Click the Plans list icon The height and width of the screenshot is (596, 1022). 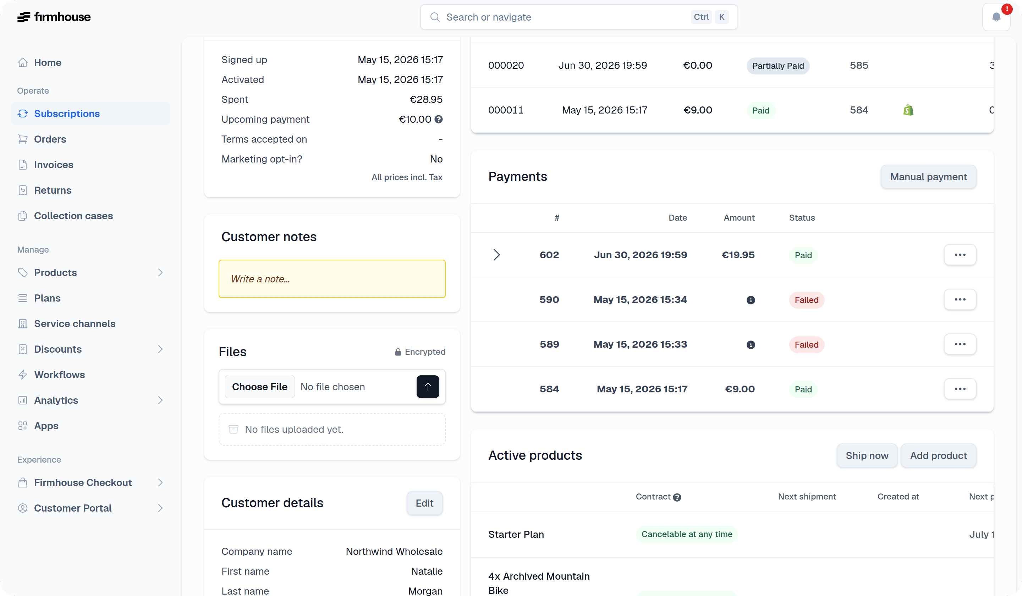pos(23,298)
